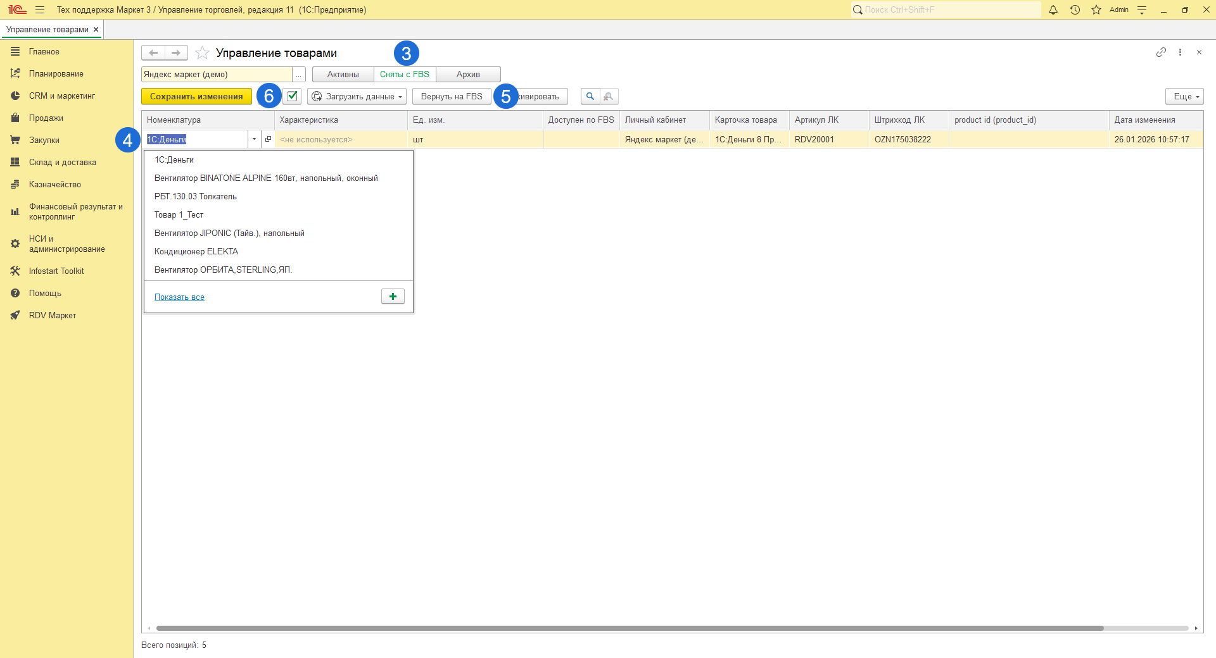Viewport: 1216px width, 658px height.
Task: Expand the Номенклатура cell dropdown arrow
Action: pos(254,139)
